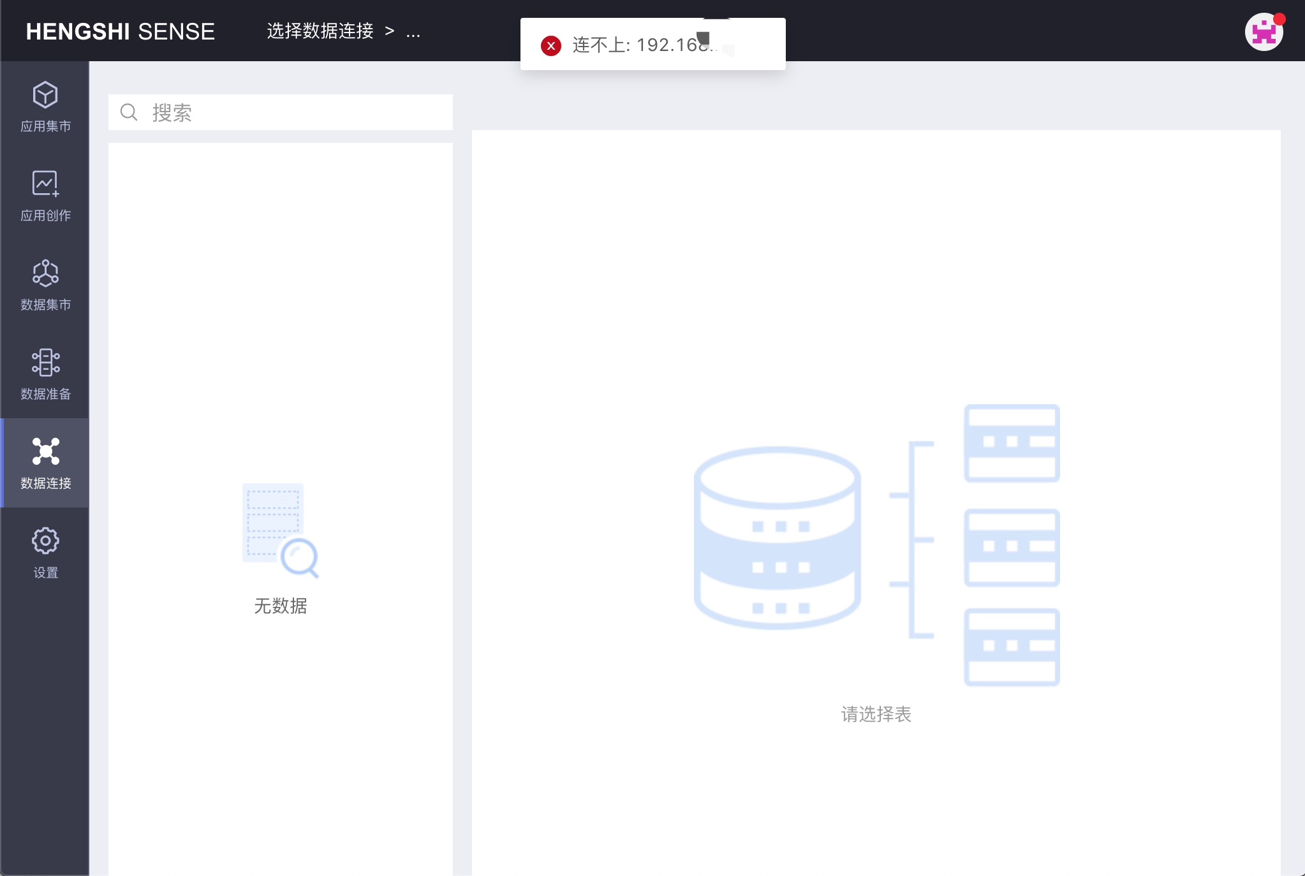Open the 数据准备 flow icon
1305x876 pixels.
(45, 362)
